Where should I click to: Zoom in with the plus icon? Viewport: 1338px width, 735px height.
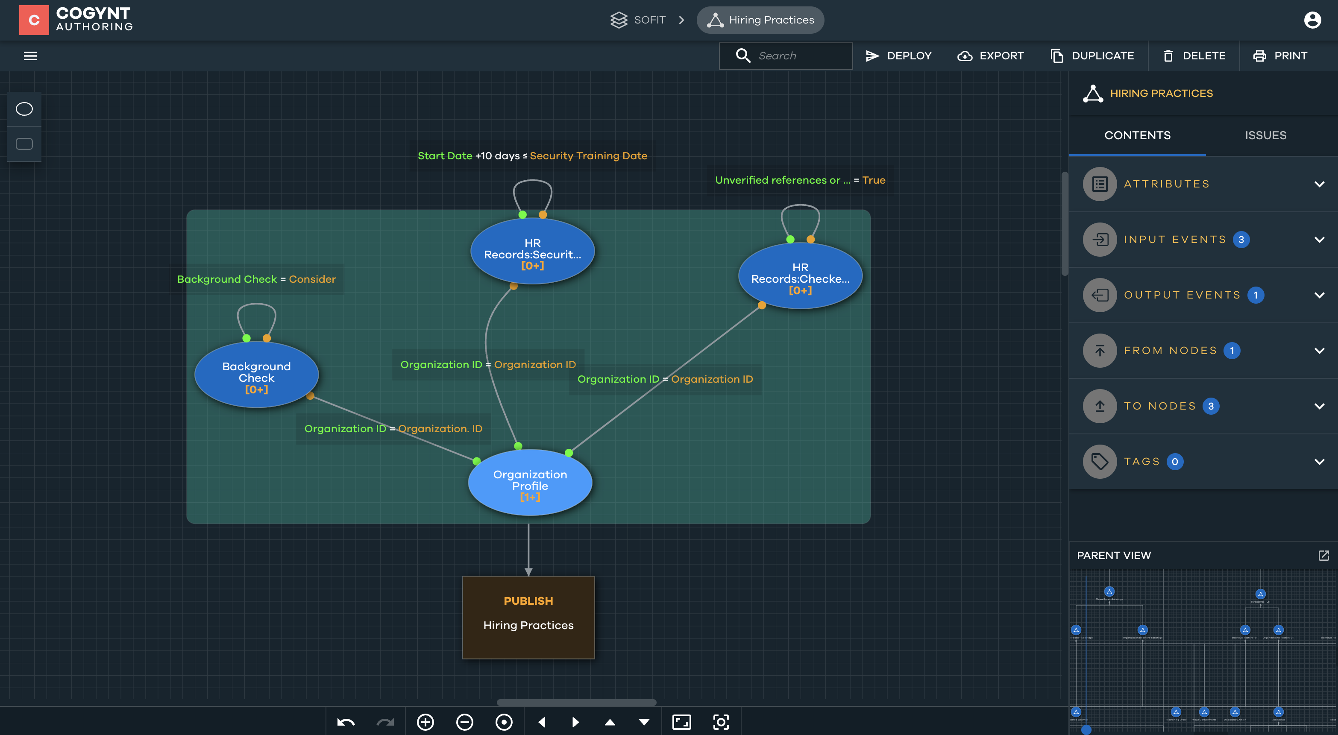click(425, 722)
